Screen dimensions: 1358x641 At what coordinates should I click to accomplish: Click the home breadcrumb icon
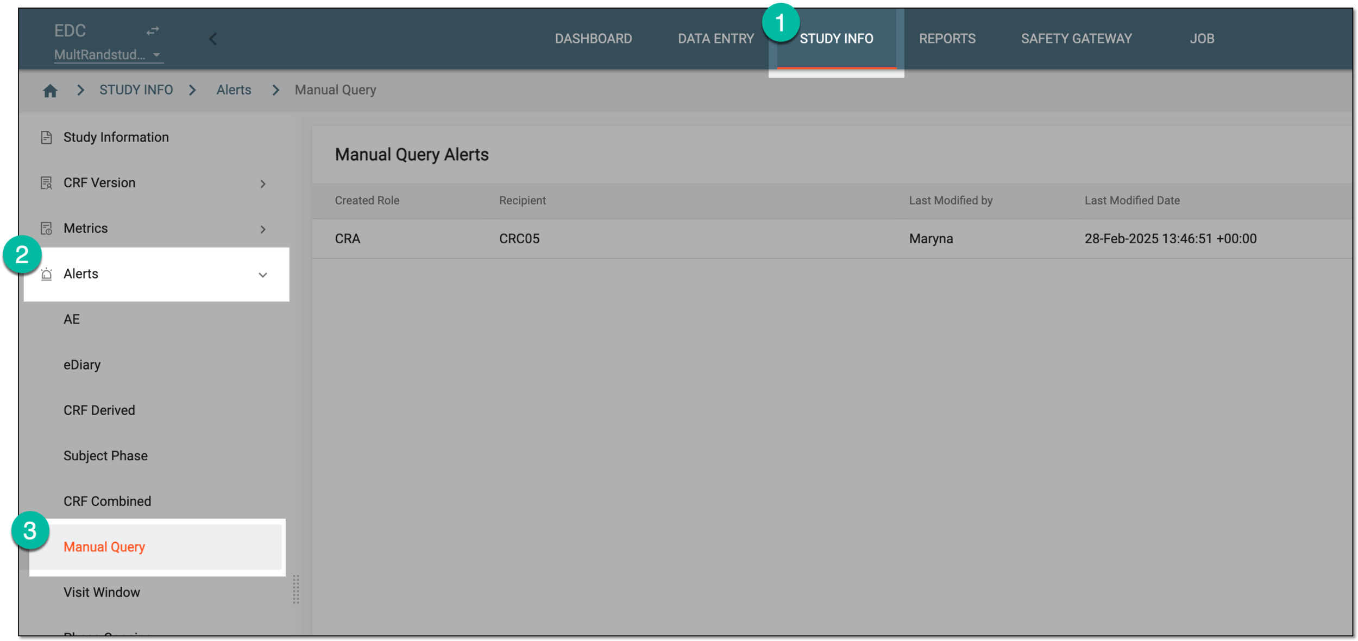(x=50, y=91)
